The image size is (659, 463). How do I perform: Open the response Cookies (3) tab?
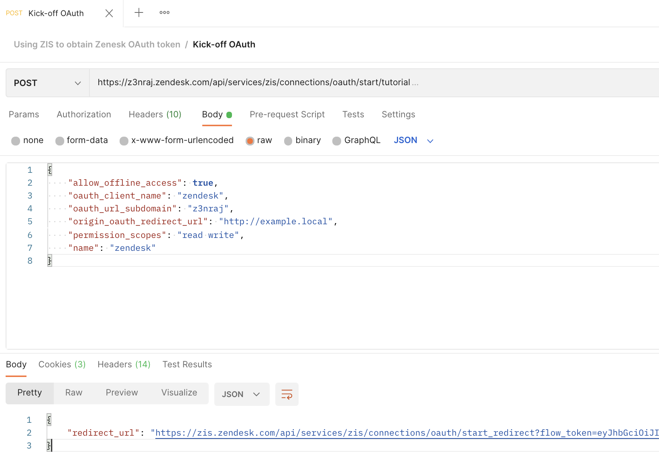point(62,365)
